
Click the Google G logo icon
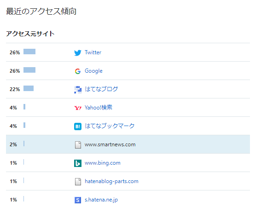pyautogui.click(x=78, y=71)
